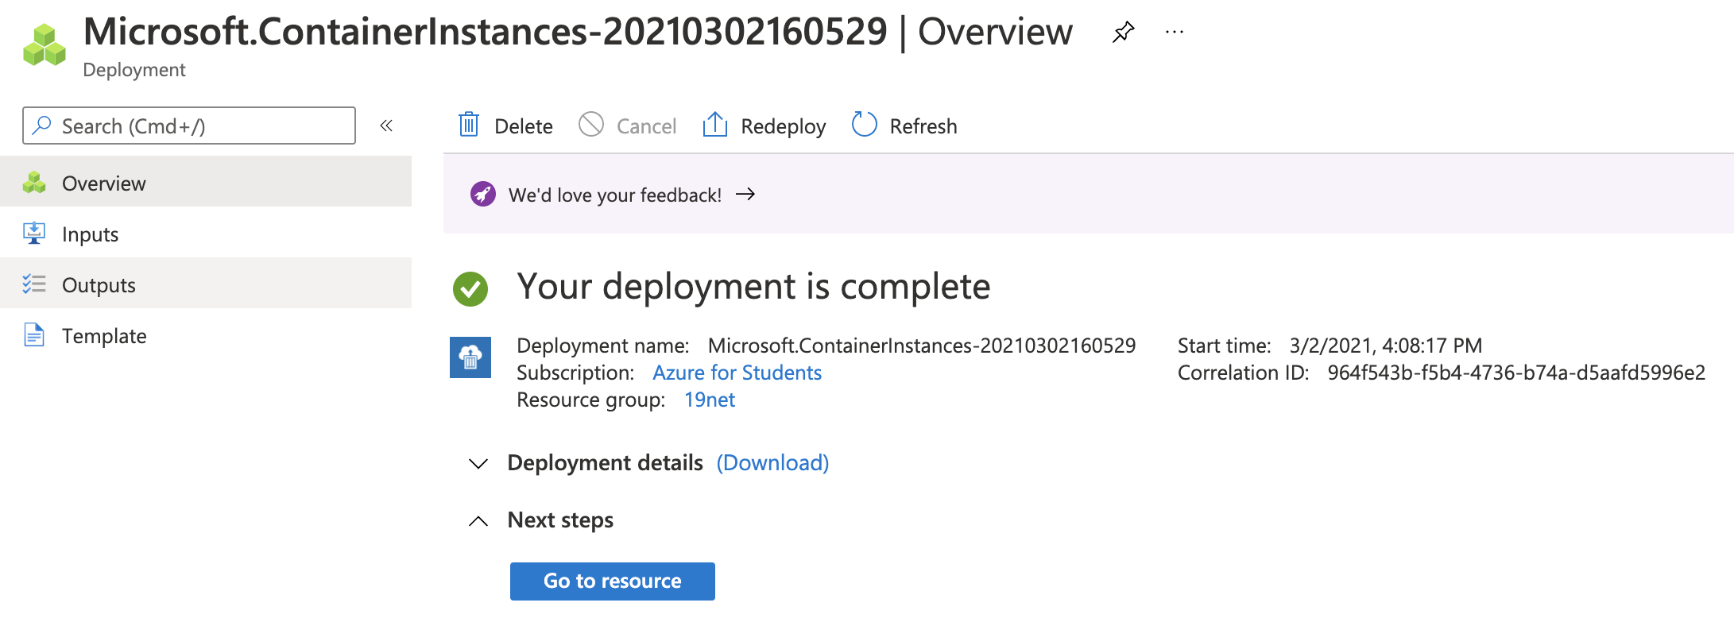Download the deployment details

[x=772, y=462]
